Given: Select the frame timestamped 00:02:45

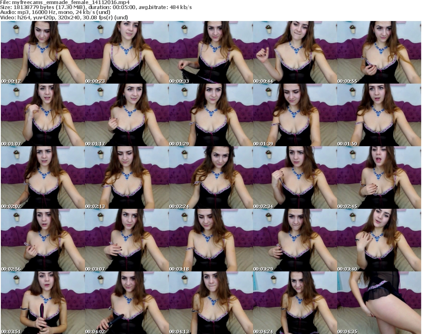Looking at the screenshot, I should (379, 178).
